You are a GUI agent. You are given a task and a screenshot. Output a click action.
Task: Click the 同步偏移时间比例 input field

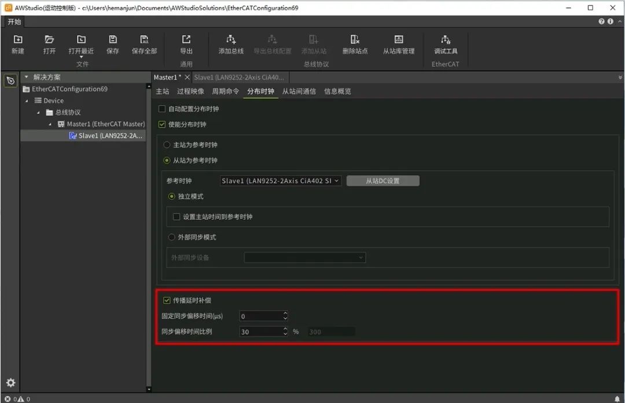click(x=260, y=331)
